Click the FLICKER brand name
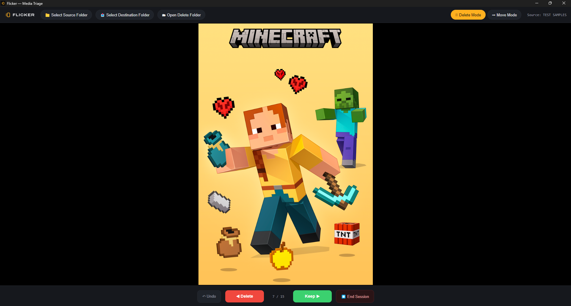 click(24, 15)
